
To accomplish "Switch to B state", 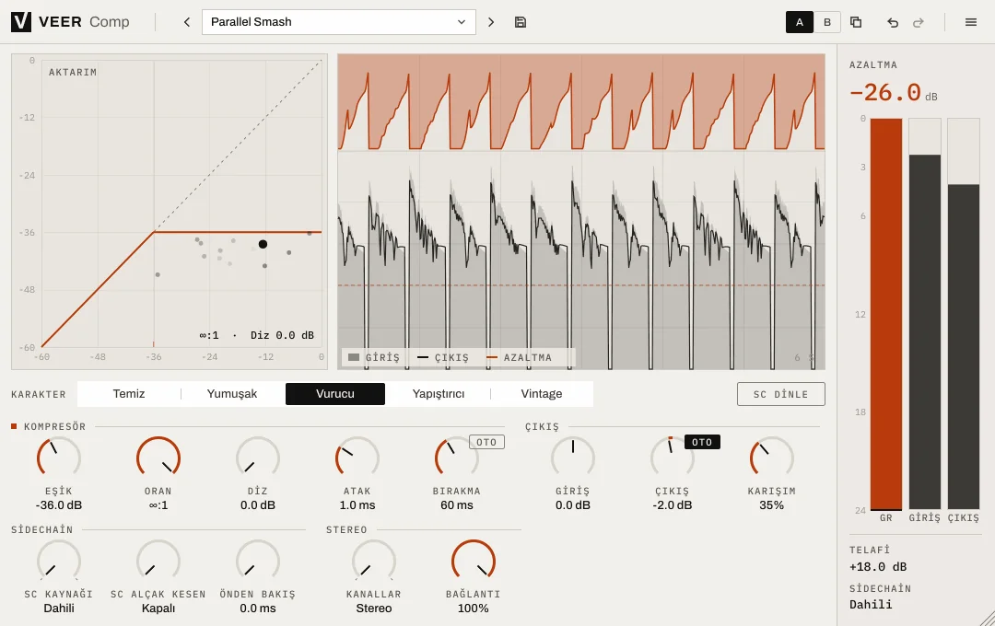I will [826, 22].
